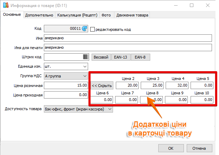219x155 pixels.
Task: Click the Цена 4 field with 32.00
Action: pos(177,85)
